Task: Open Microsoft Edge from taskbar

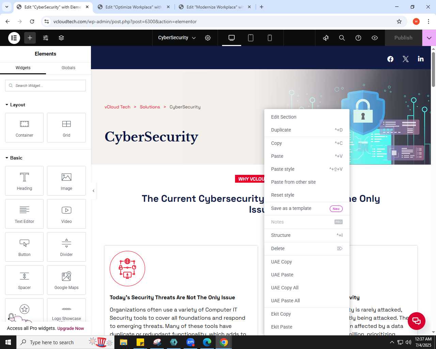Action: tap(207, 342)
